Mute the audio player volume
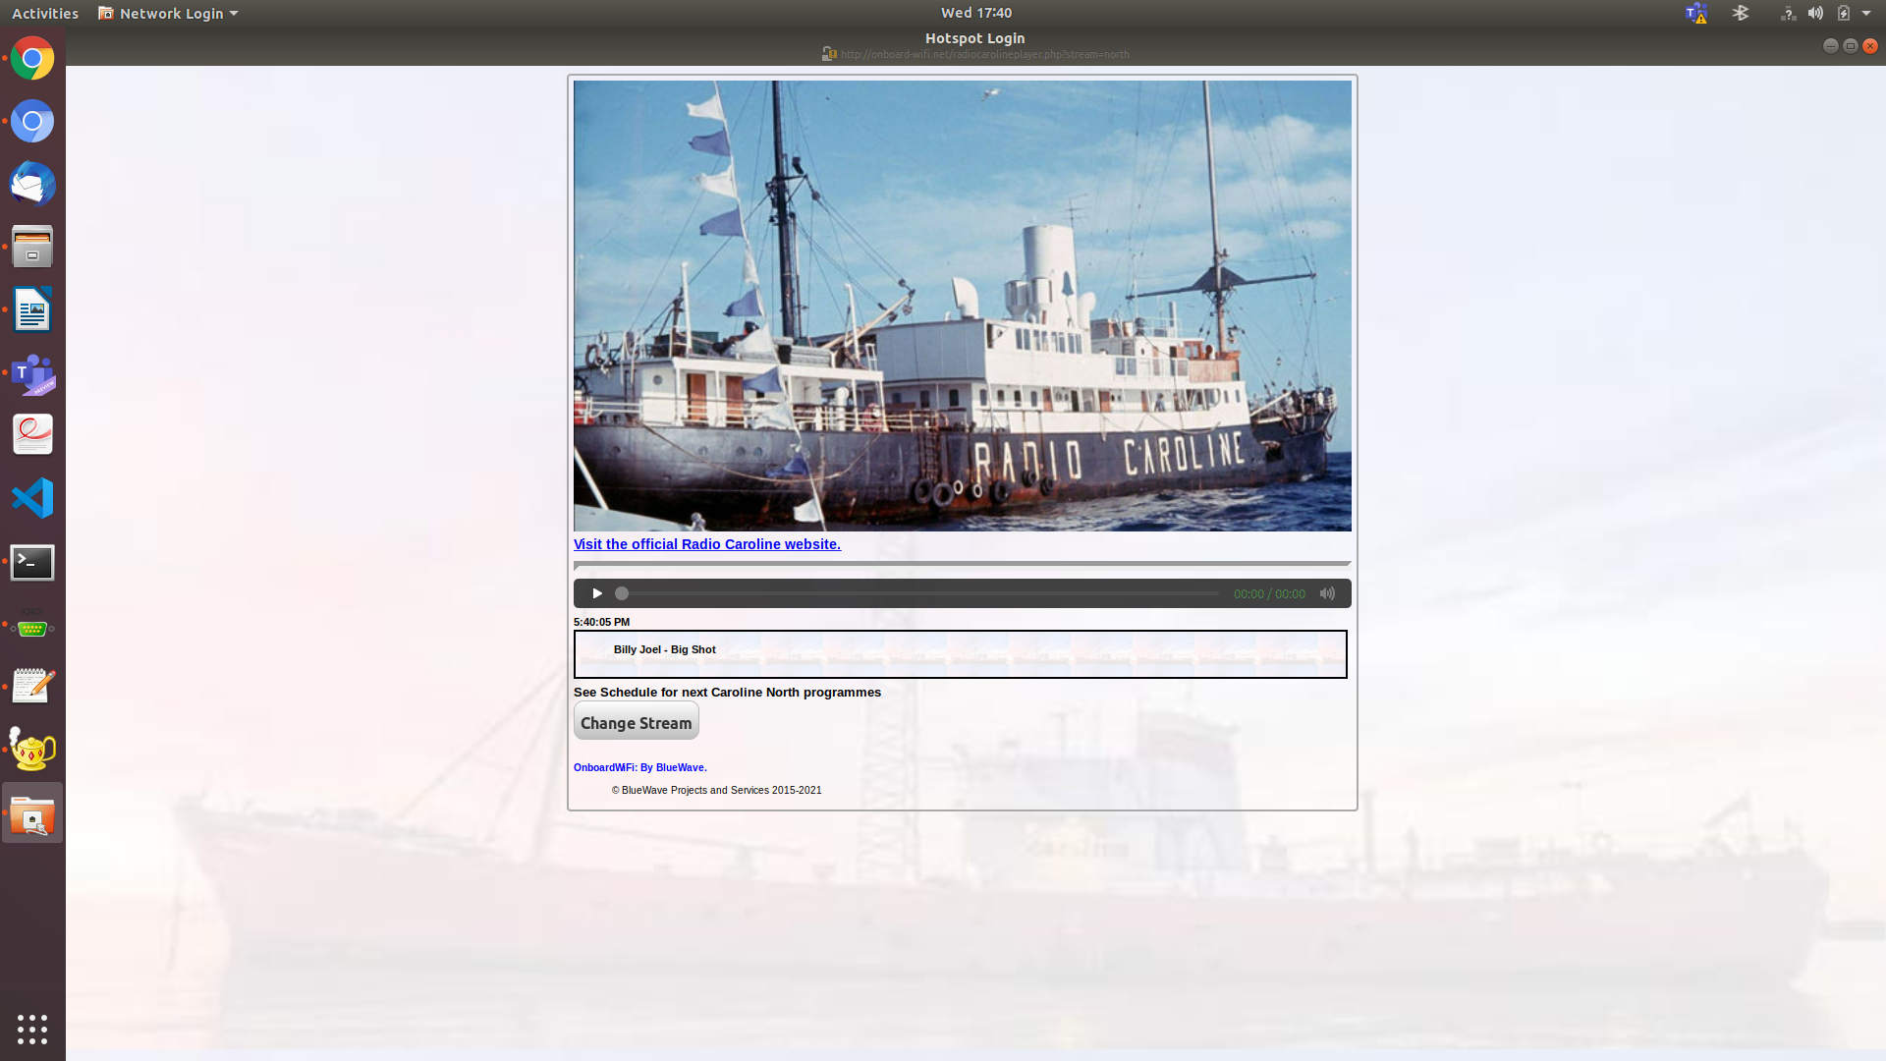 click(1327, 593)
